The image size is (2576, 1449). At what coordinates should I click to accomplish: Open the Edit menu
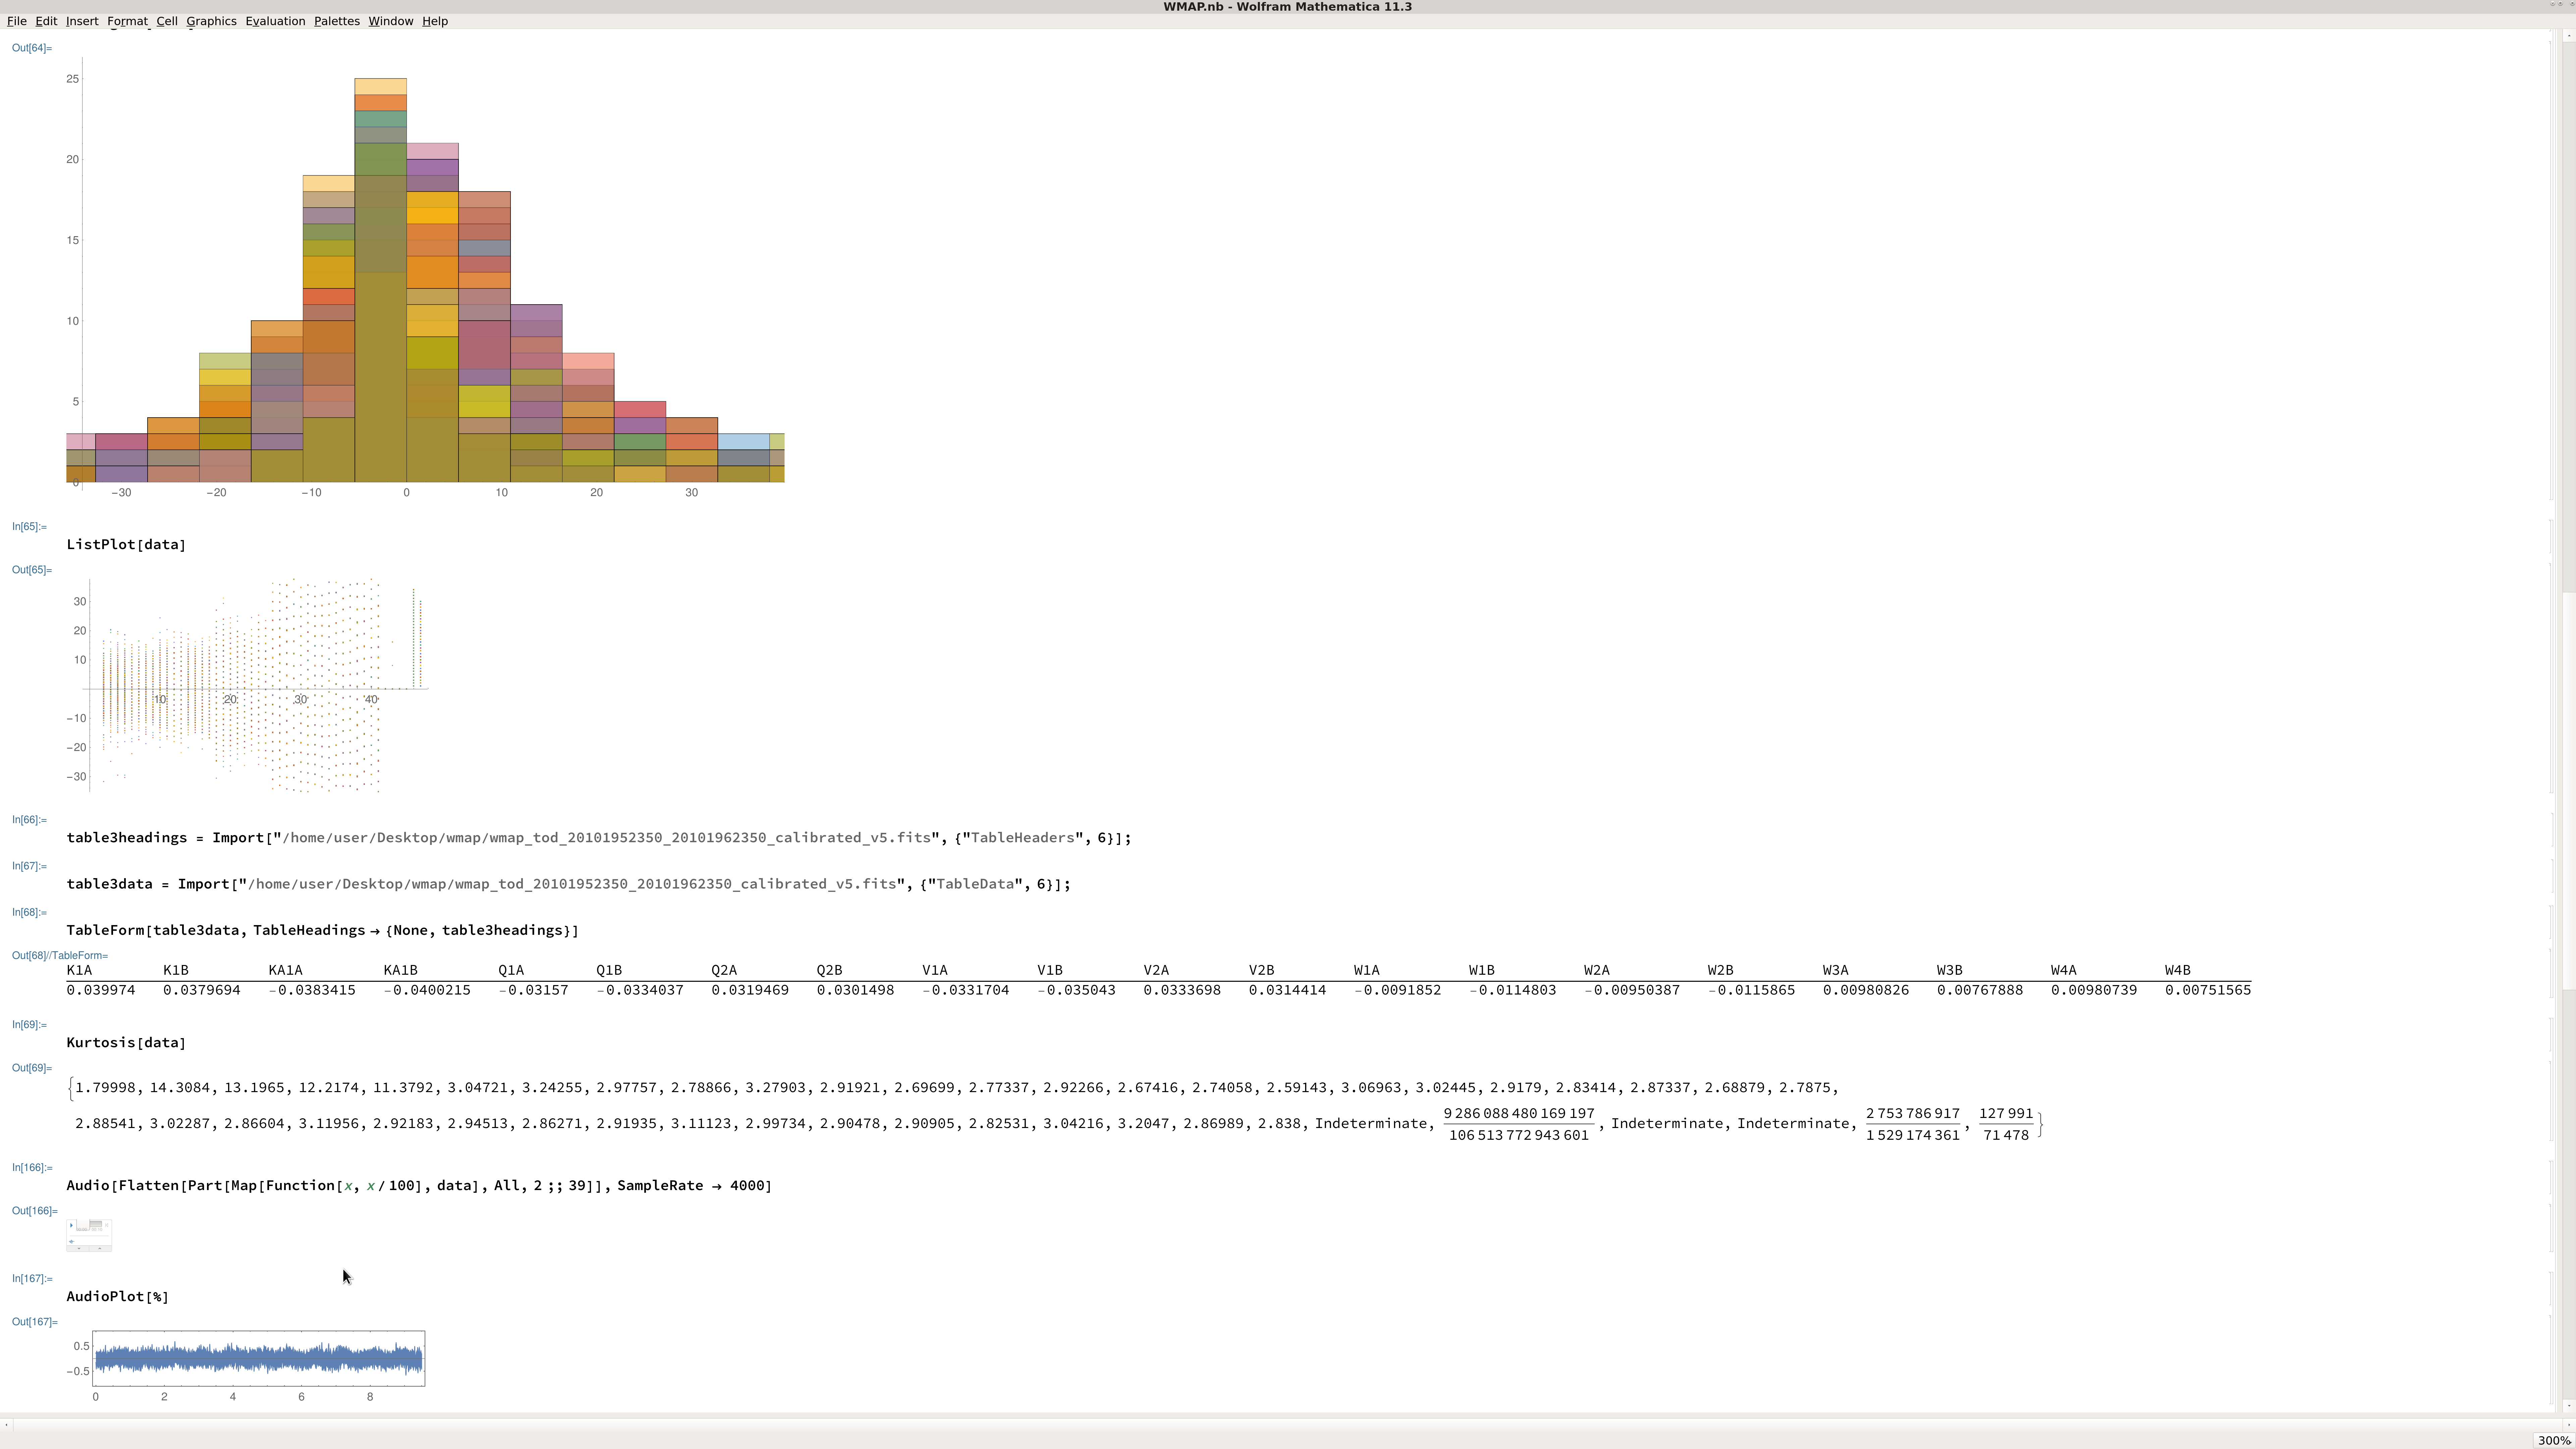[46, 21]
